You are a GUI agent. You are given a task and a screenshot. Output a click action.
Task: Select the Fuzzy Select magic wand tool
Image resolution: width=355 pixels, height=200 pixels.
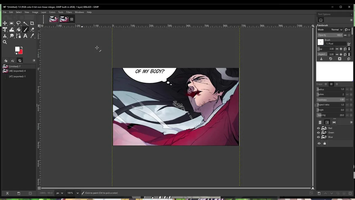(x=25, y=24)
